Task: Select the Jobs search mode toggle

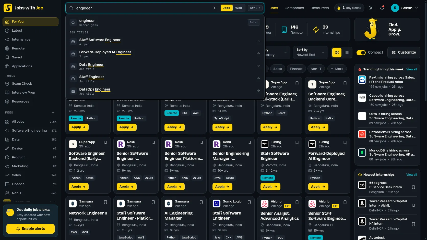Action: (x=227, y=8)
